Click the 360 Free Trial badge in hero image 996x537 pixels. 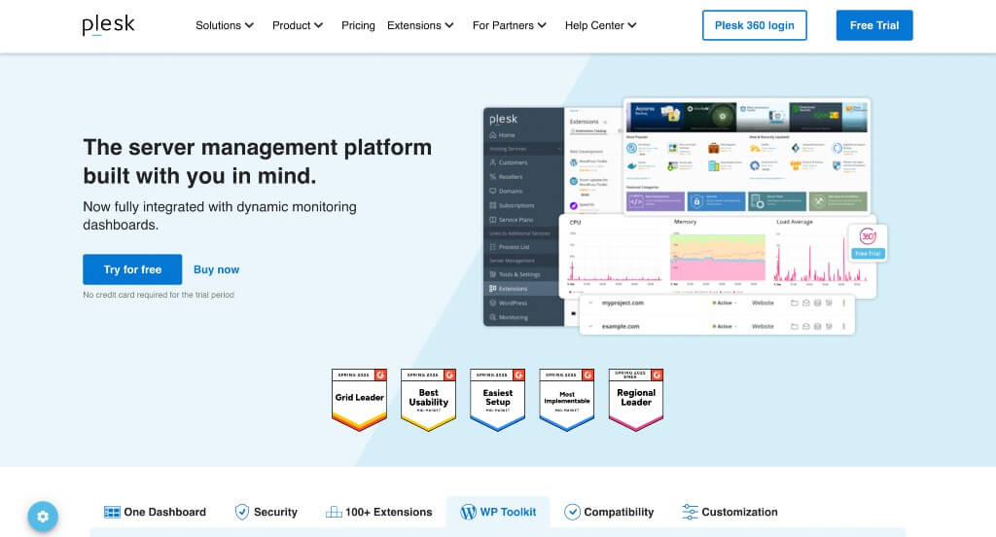click(868, 243)
